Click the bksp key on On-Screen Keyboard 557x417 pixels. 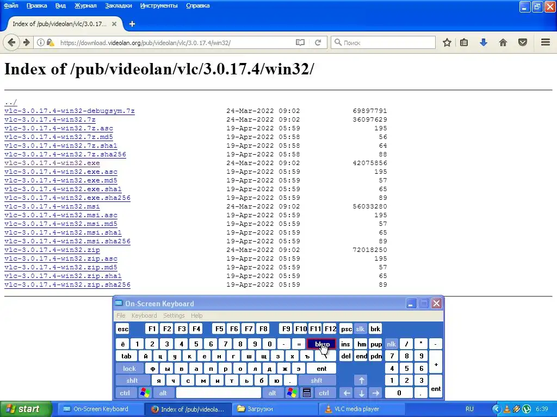coord(321,344)
